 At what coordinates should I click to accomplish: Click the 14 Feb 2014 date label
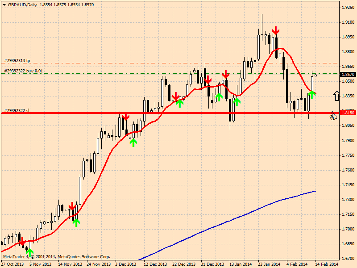click(327, 264)
